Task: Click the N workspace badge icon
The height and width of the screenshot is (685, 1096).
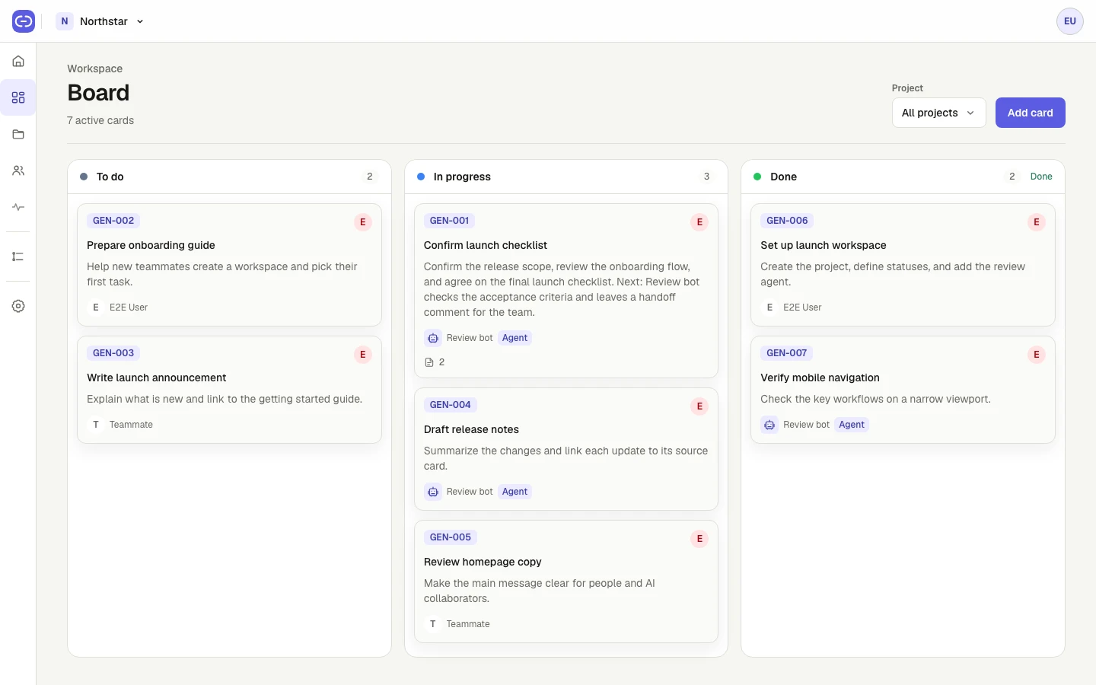Action: [x=65, y=21]
